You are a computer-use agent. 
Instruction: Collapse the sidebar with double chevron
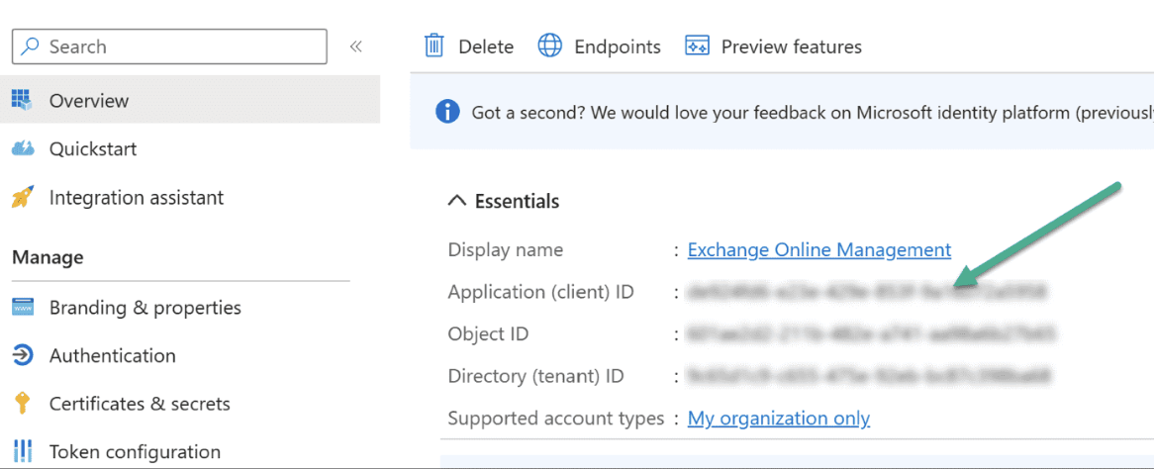coord(356,47)
